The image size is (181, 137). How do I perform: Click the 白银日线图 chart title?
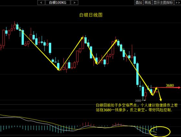coord(91,15)
